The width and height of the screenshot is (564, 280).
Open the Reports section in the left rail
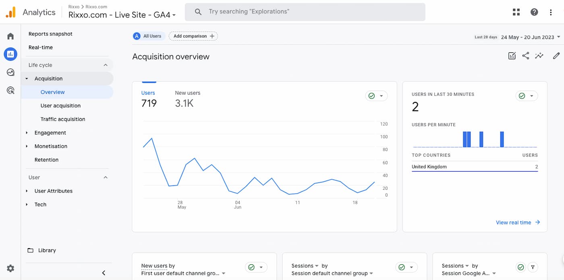click(10, 54)
